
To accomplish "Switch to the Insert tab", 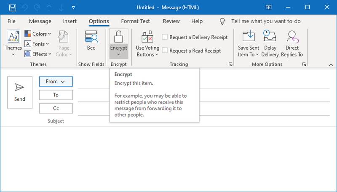I will pos(70,21).
